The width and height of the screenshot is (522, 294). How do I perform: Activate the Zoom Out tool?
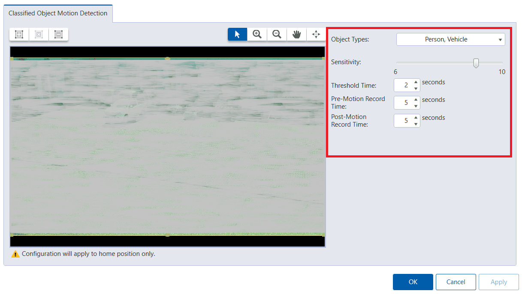click(276, 34)
